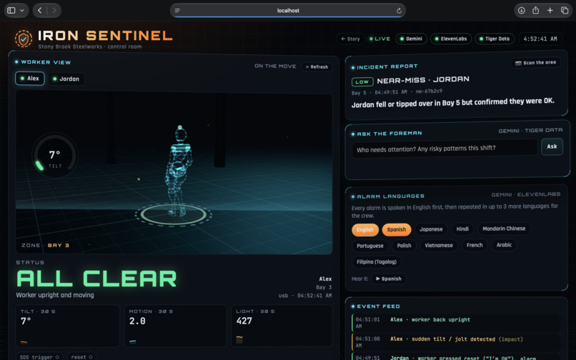Enable the Vietnamese alarm language

tap(439, 245)
